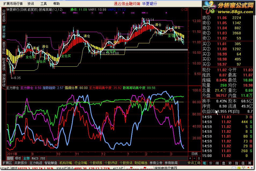This screenshot has width=256, height=171.
Task: Select the 指标 tab below the chart
Action: pyautogui.click(x=10, y=158)
